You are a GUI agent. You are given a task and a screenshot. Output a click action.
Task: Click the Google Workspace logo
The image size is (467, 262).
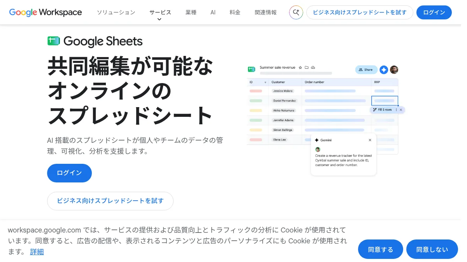(46, 12)
